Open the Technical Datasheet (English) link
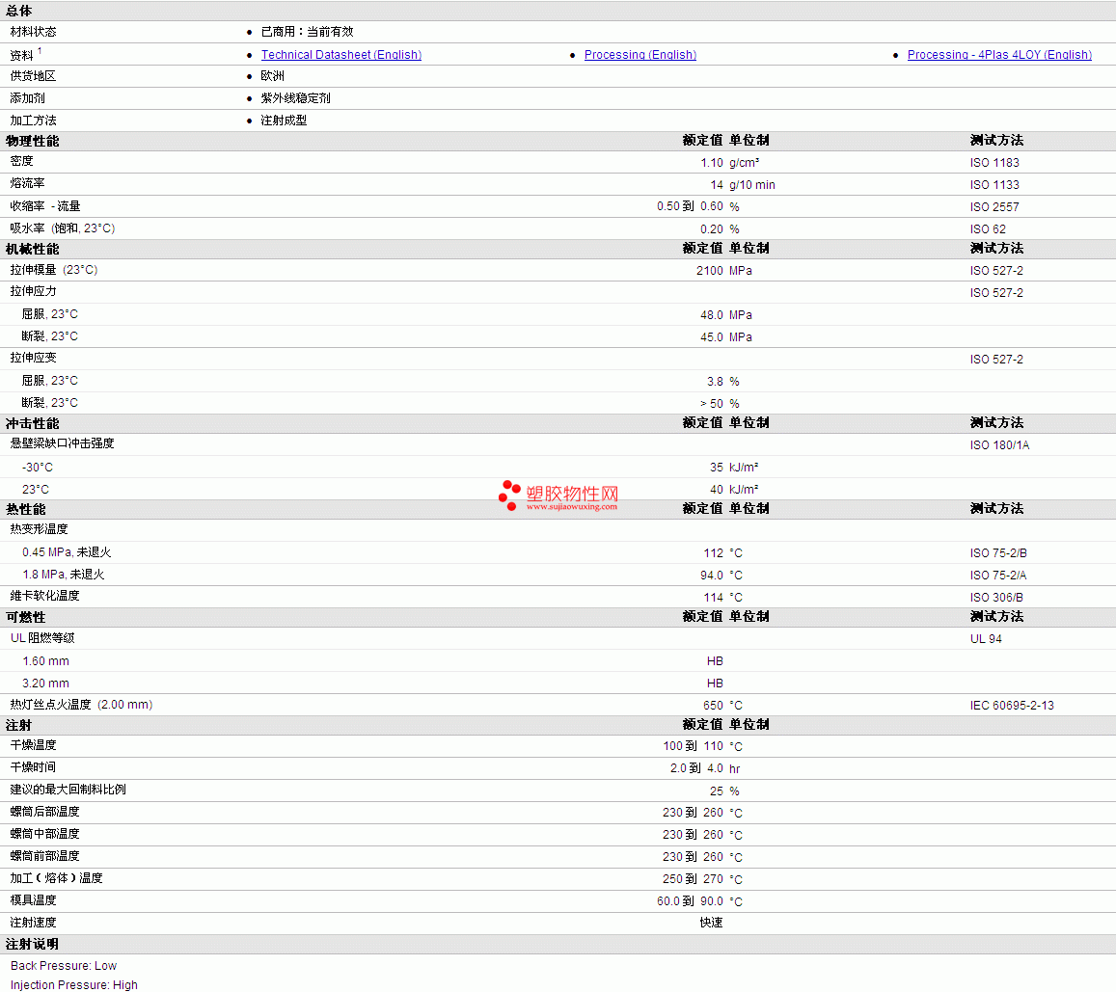Image resolution: width=1116 pixels, height=992 pixels. coord(340,55)
